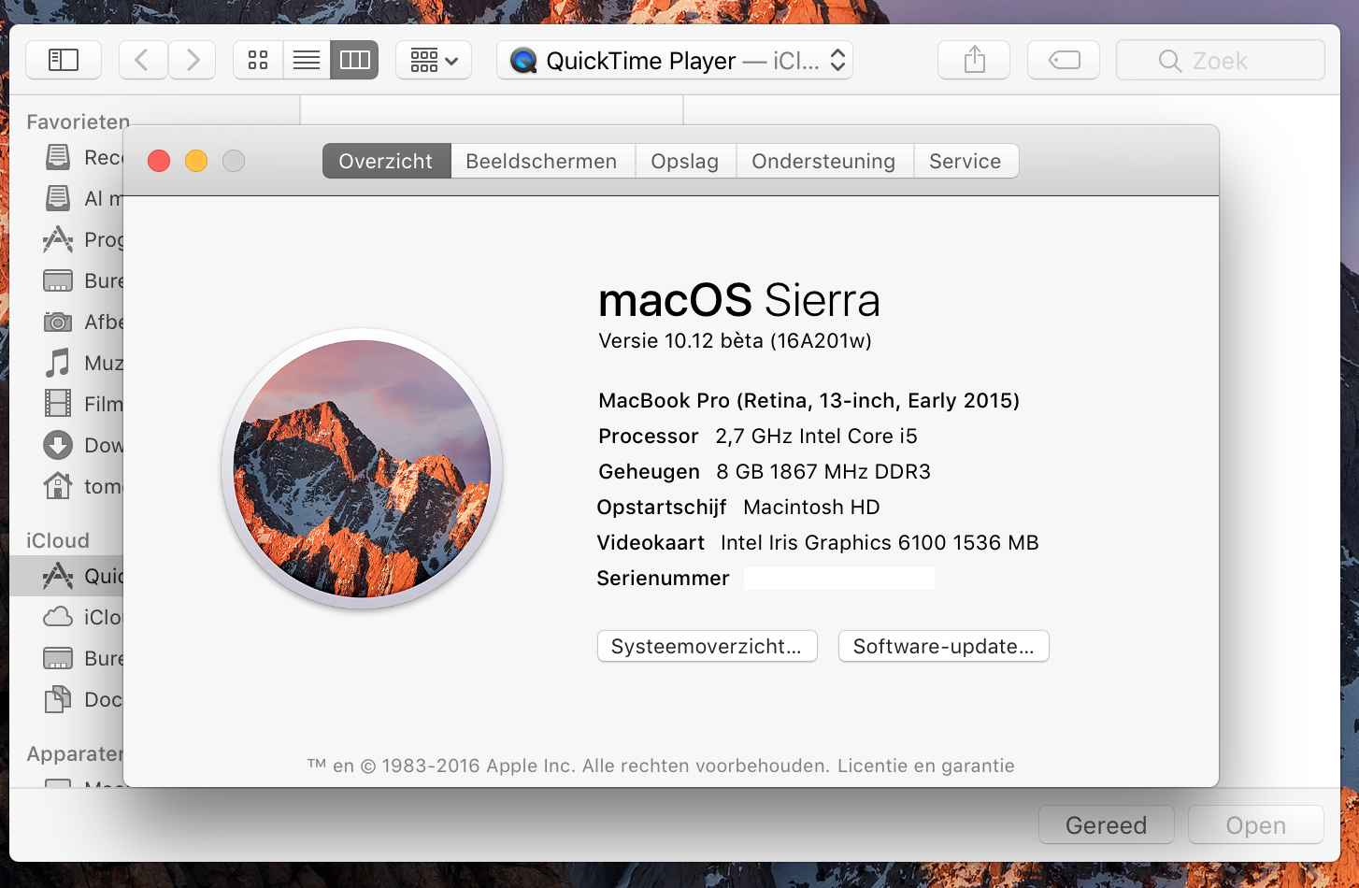Image resolution: width=1359 pixels, height=888 pixels.
Task: Focus the Zoek search field
Action: click(x=1221, y=60)
